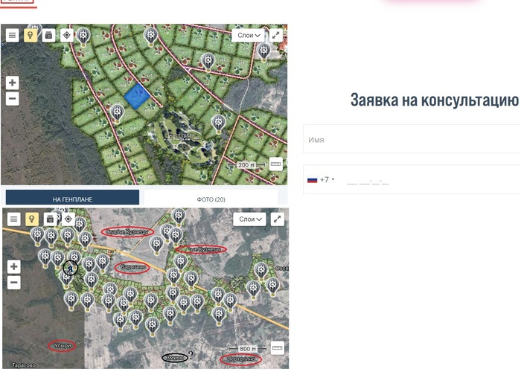This screenshot has width=521, height=372.
Task: Open the +7 country code dropdown
Action: coord(321,180)
